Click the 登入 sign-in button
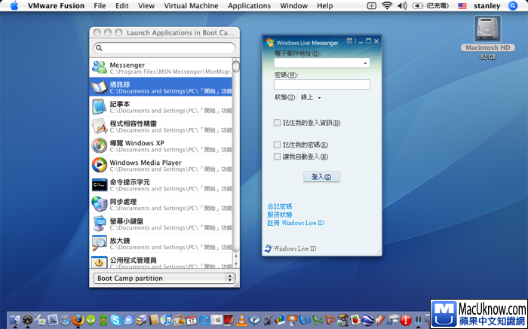The width and height of the screenshot is (528, 329). [x=321, y=176]
